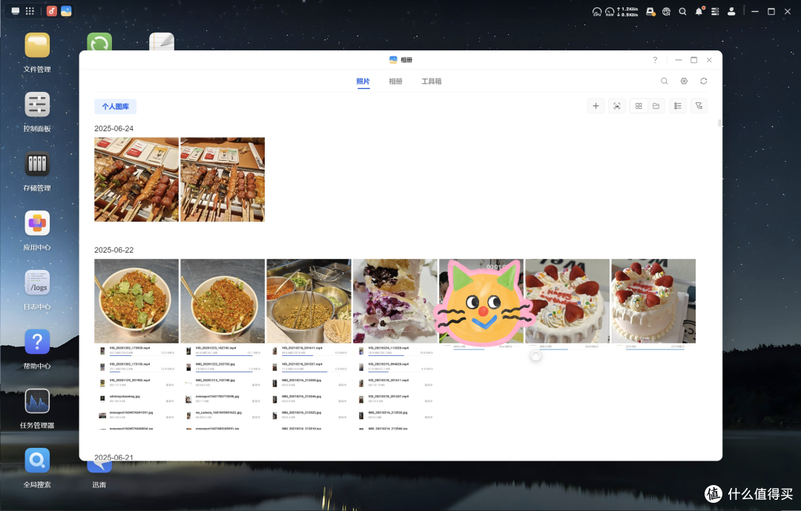Open storage drive status icon in top bar
The image size is (801, 511).
(650, 12)
